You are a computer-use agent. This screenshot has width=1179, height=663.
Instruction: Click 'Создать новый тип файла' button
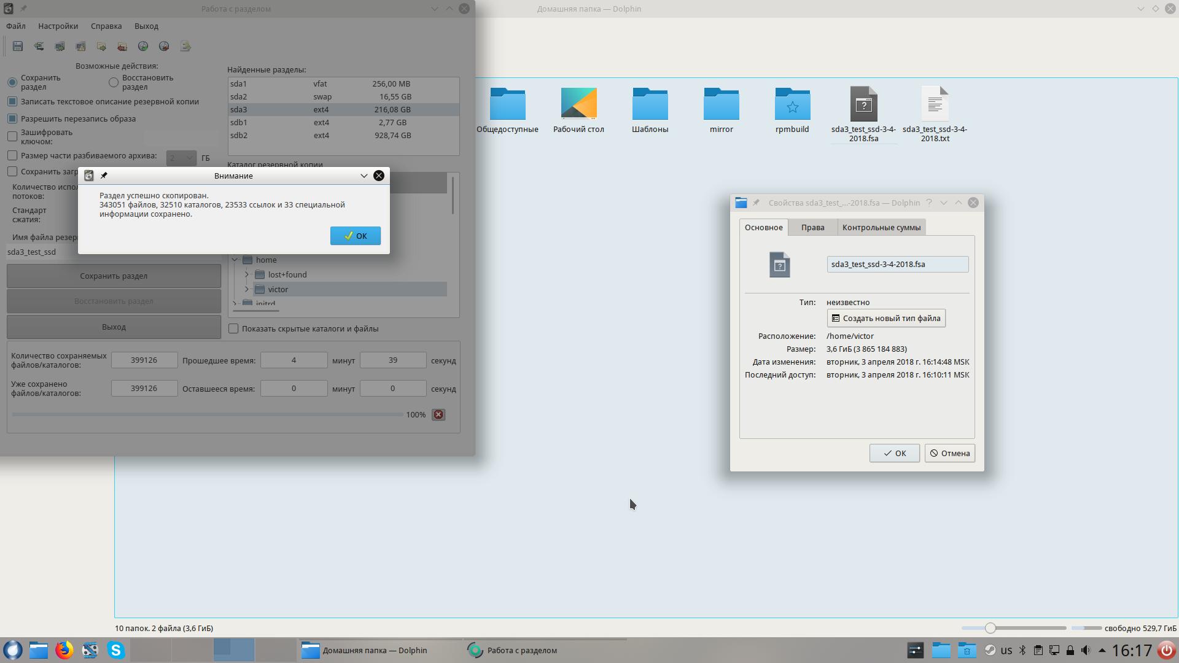(x=885, y=318)
